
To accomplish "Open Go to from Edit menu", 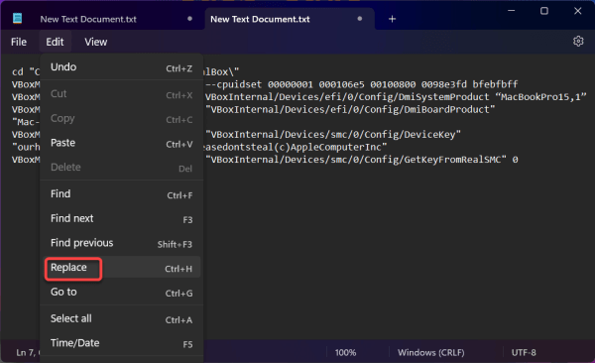I will pos(121,292).
